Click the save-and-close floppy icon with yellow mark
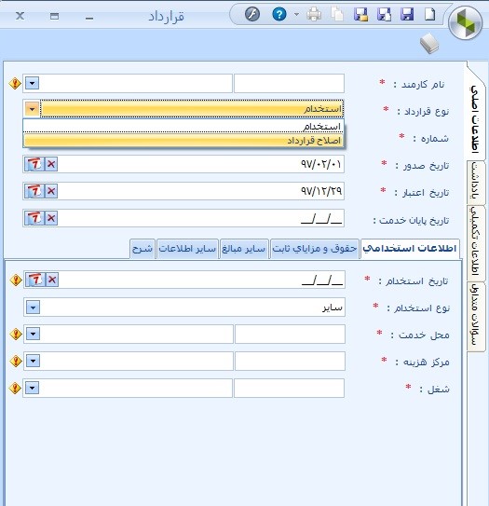The image size is (489, 506). click(x=360, y=15)
